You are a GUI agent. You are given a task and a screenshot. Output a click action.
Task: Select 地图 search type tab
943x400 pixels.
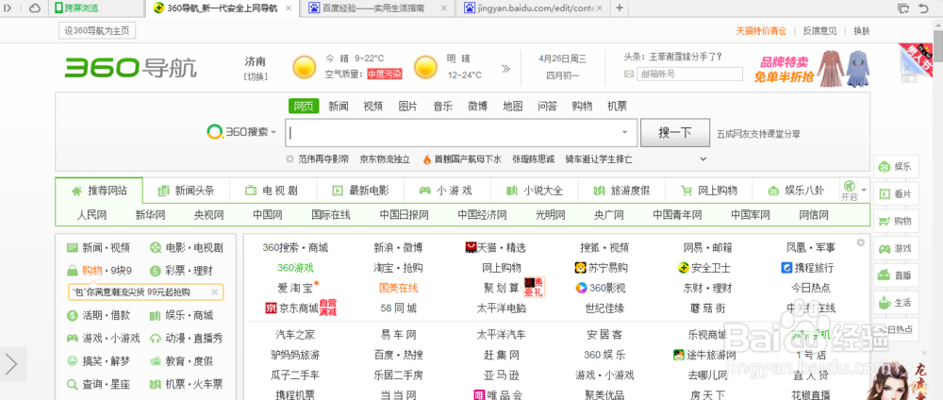[x=513, y=107]
